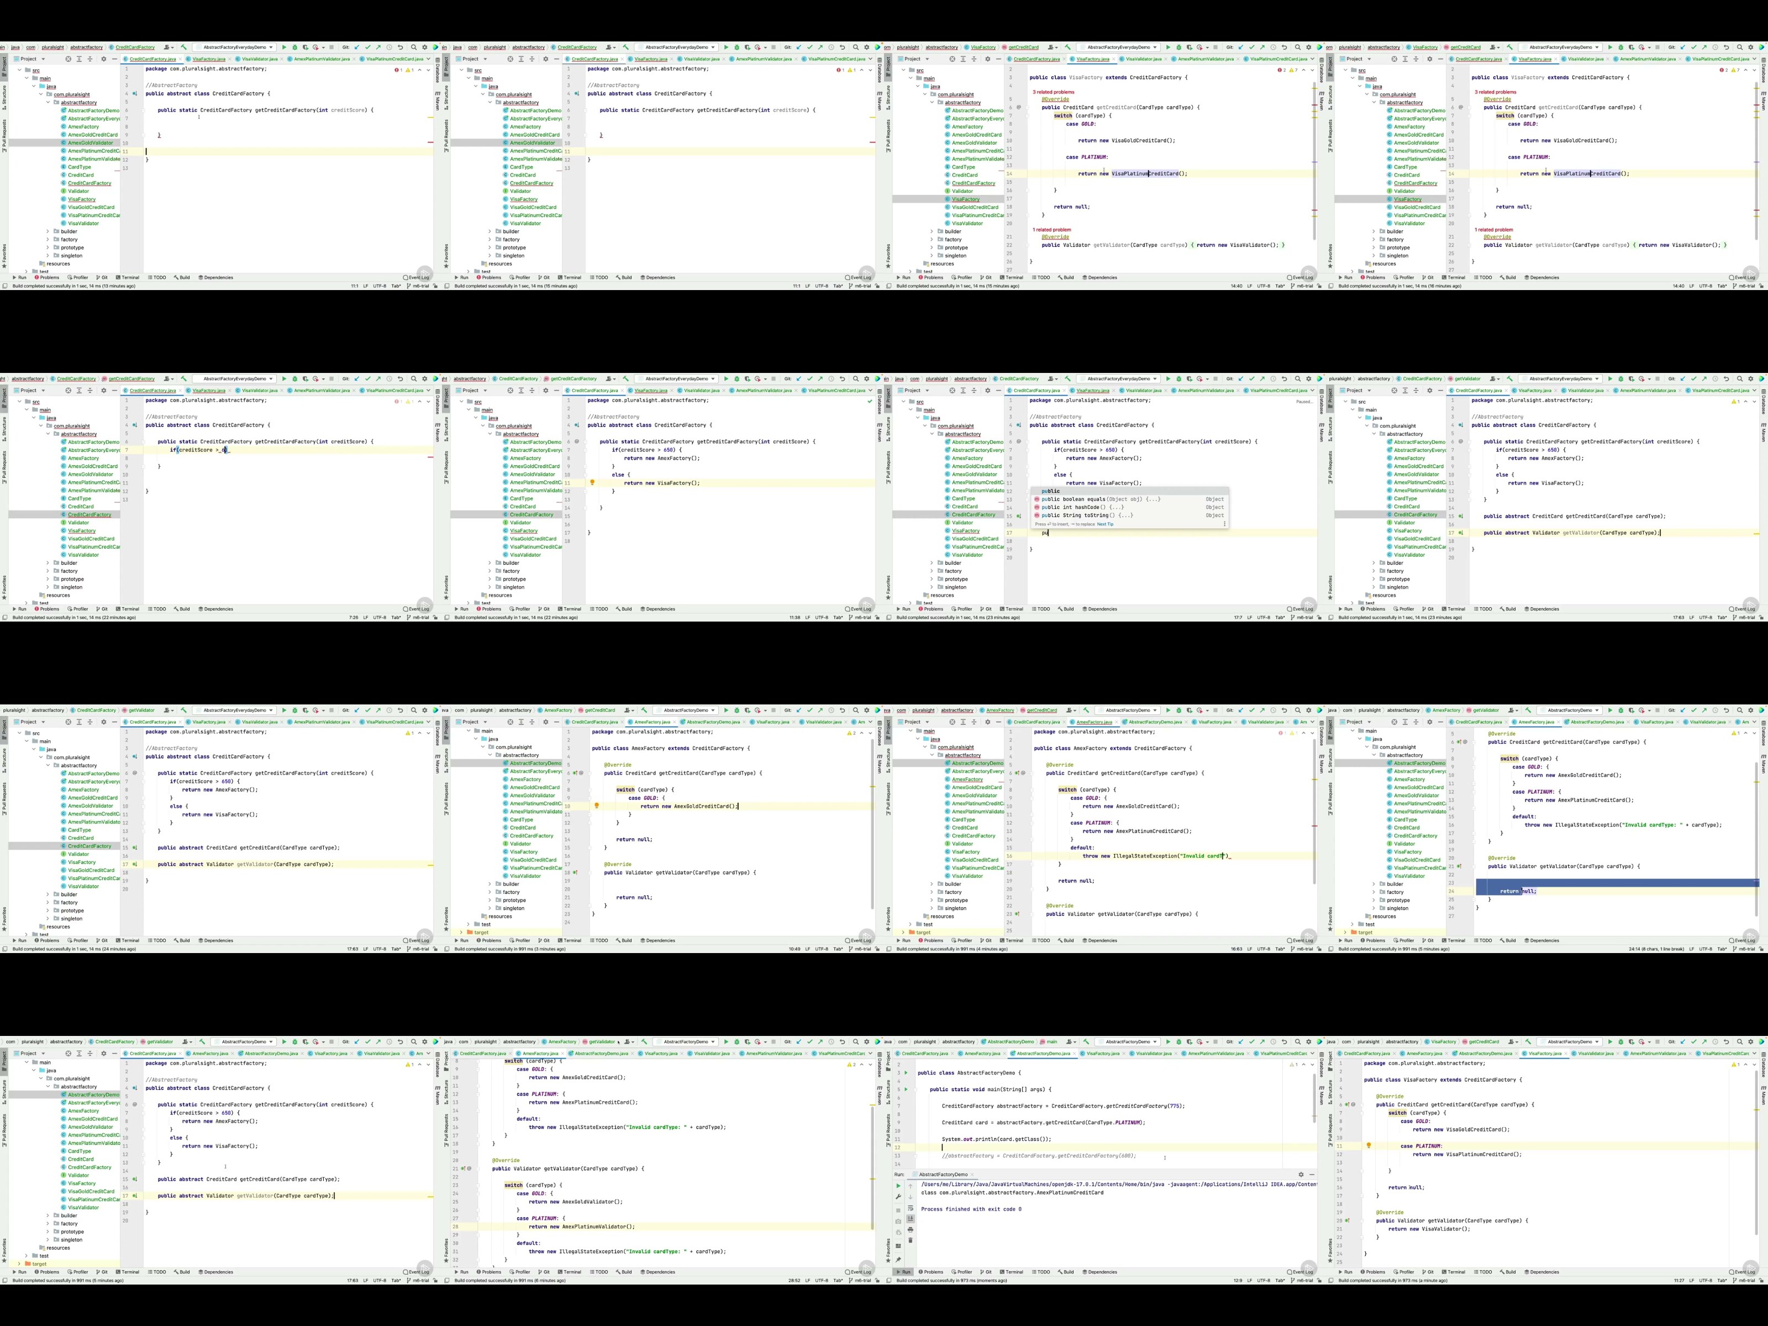Click Next Tip link in completion popup
This screenshot has width=1768, height=1326.
[x=1106, y=524]
